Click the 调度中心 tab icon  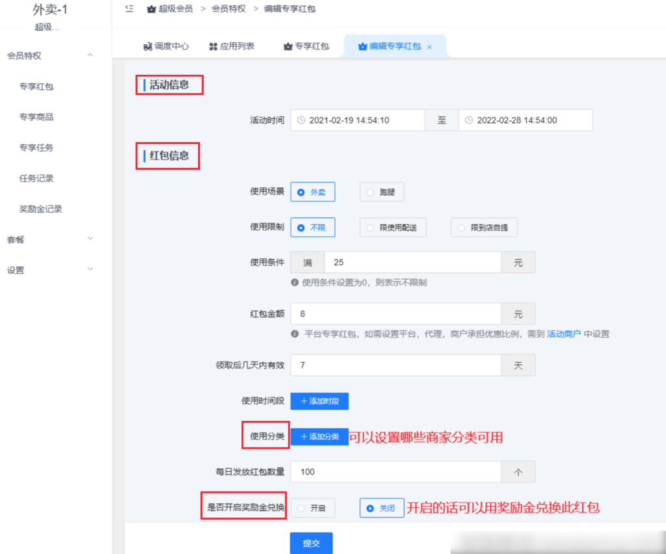coord(148,46)
